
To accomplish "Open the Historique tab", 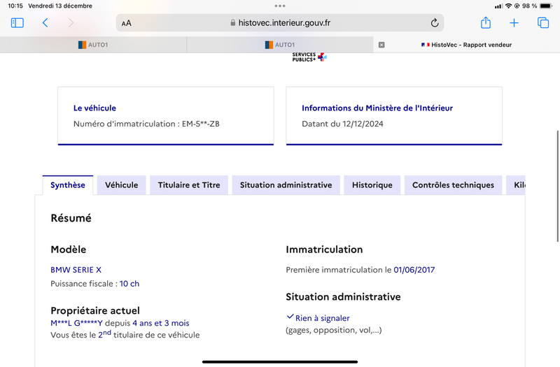I will [x=372, y=185].
